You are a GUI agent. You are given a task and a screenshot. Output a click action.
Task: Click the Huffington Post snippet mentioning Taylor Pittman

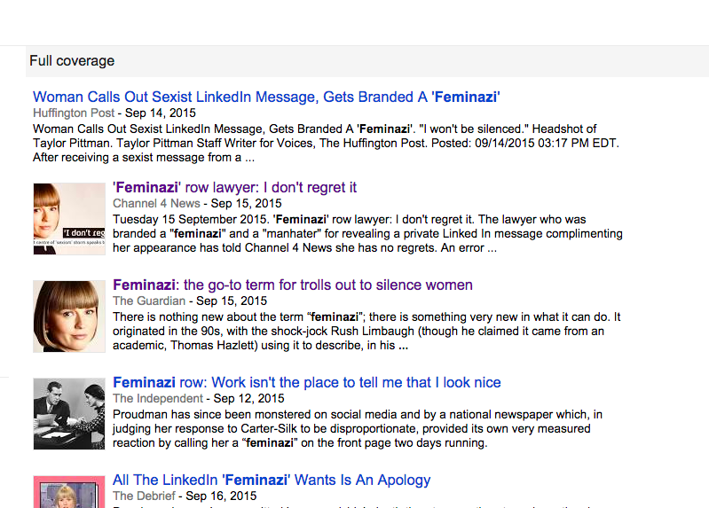click(328, 143)
